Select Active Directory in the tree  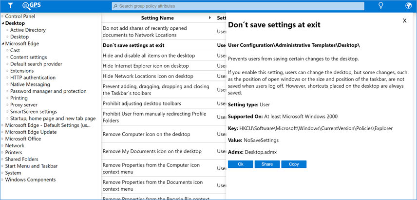click(x=28, y=30)
